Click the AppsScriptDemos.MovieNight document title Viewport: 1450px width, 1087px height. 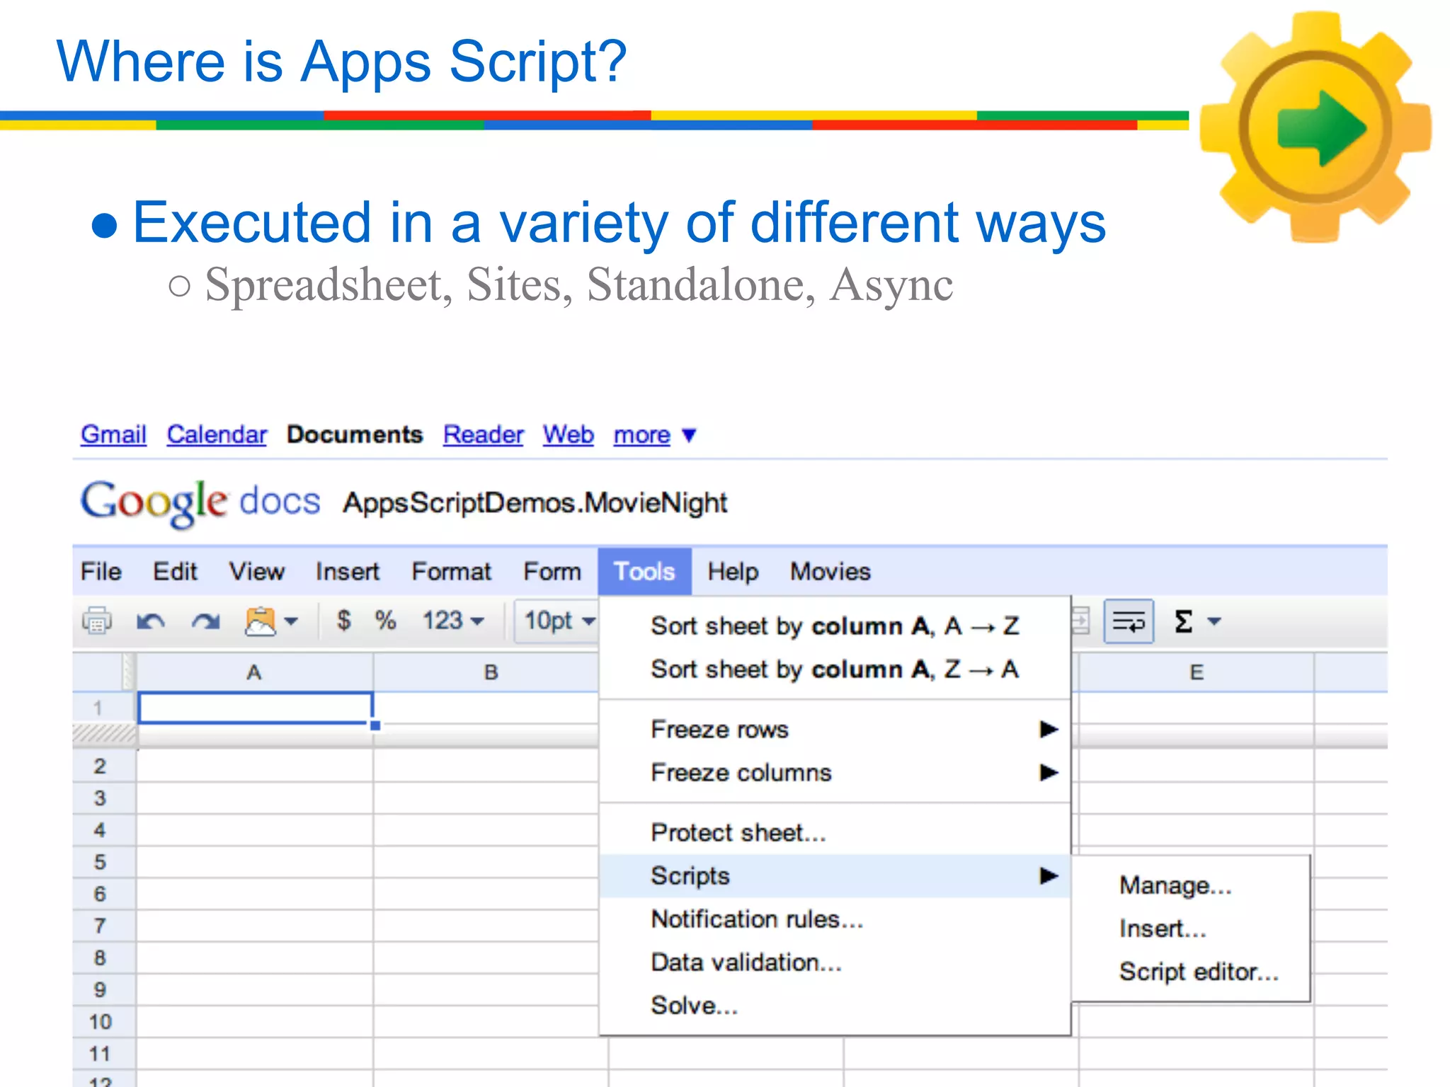[x=535, y=502]
